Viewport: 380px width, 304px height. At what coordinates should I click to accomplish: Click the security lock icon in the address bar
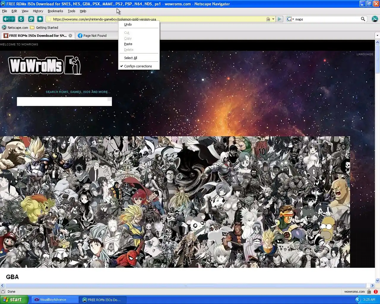[268, 19]
